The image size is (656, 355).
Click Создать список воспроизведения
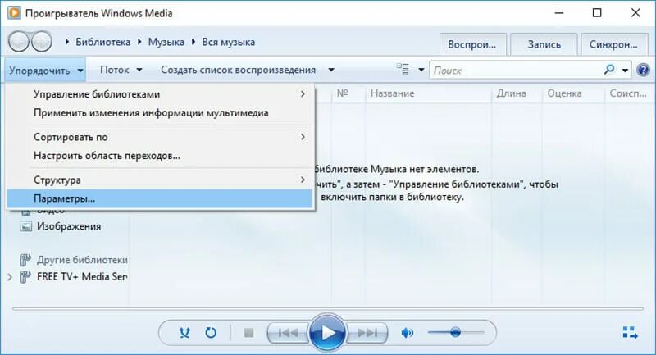pyautogui.click(x=238, y=70)
